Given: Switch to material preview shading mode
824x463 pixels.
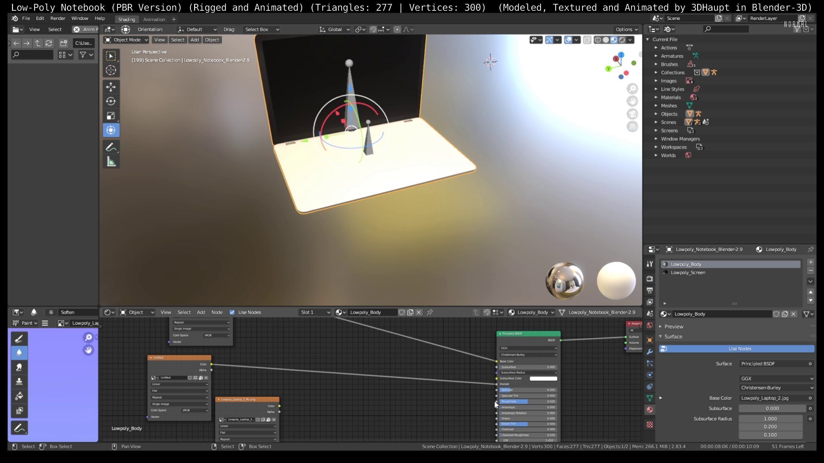Looking at the screenshot, I should click(x=614, y=40).
